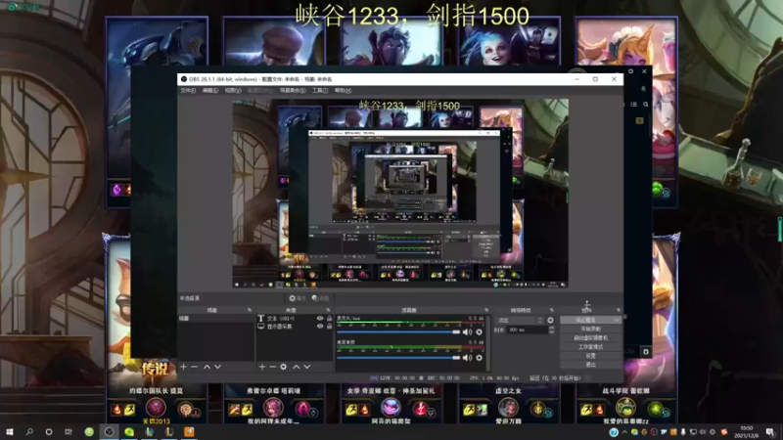783x440 pixels.
Task: Hide the 文本 (GDI+) source with eye
Action: 320,319
